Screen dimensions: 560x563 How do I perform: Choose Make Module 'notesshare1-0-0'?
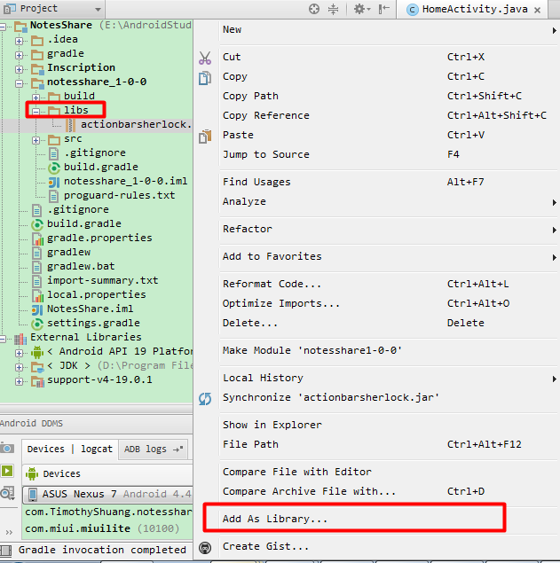click(x=390, y=350)
